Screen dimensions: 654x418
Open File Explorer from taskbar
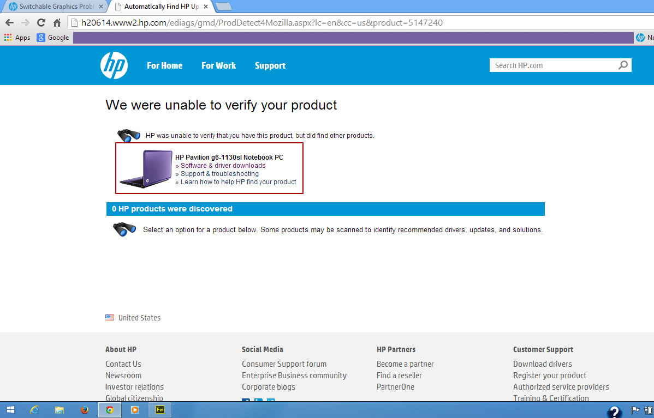tap(59, 410)
